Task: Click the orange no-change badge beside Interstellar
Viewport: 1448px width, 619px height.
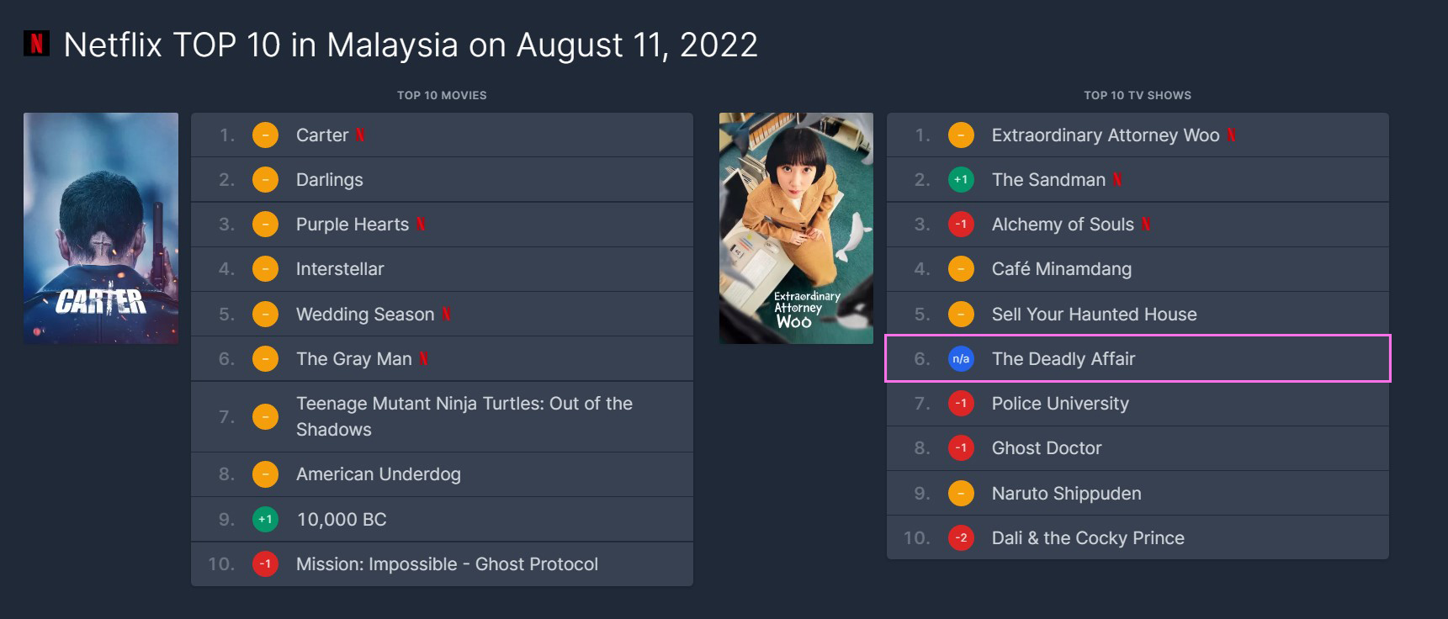Action: (x=265, y=268)
